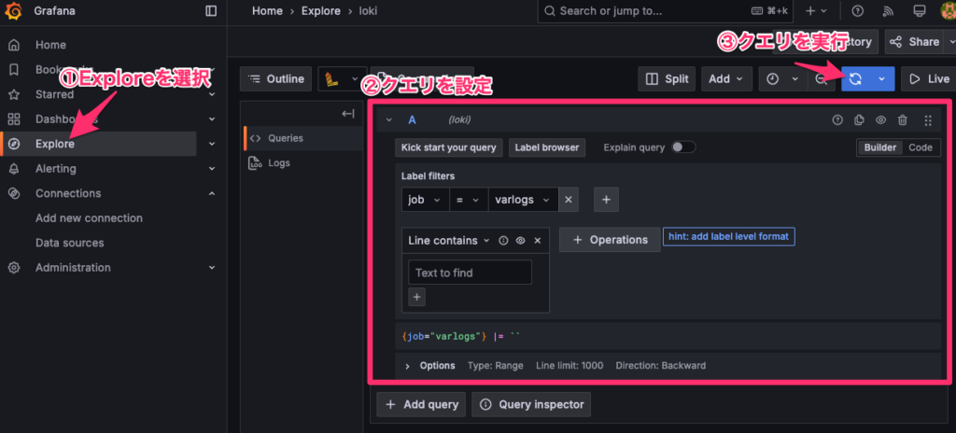Switch the query editor to Builder mode
This screenshot has width=956, height=433.
879,147
